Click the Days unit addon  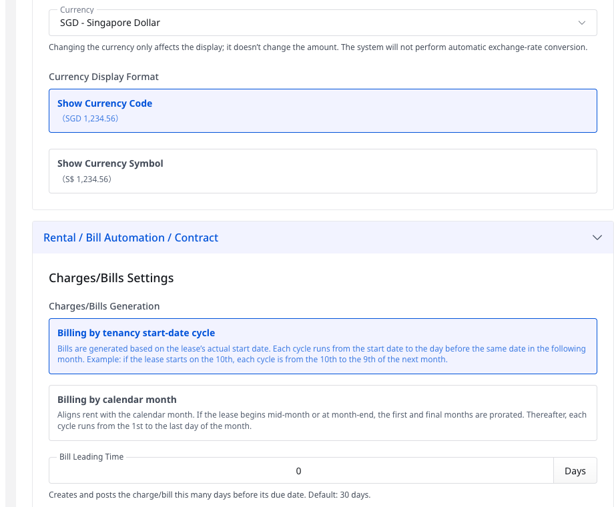point(575,471)
